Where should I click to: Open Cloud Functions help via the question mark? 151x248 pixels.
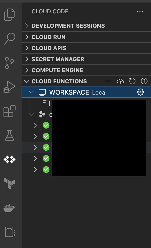pyautogui.click(x=144, y=81)
